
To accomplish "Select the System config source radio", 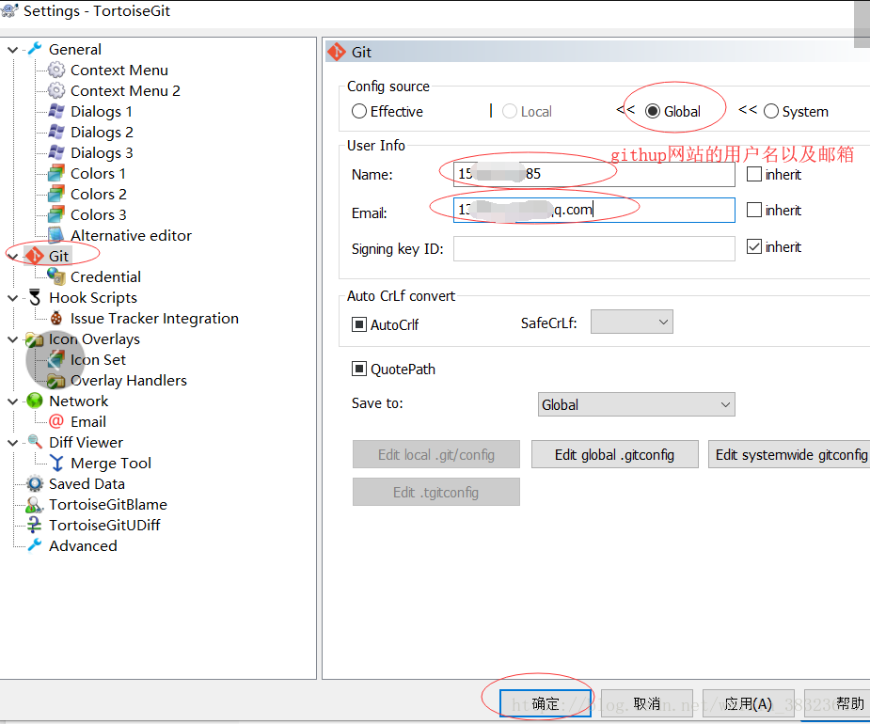I will click(x=771, y=112).
